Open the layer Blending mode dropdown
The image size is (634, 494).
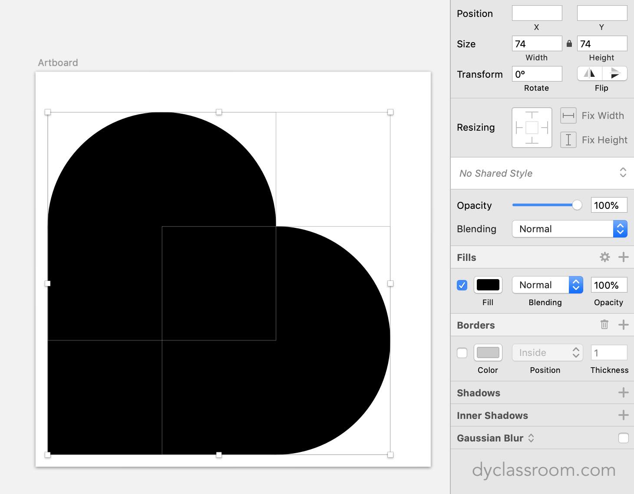click(x=569, y=229)
